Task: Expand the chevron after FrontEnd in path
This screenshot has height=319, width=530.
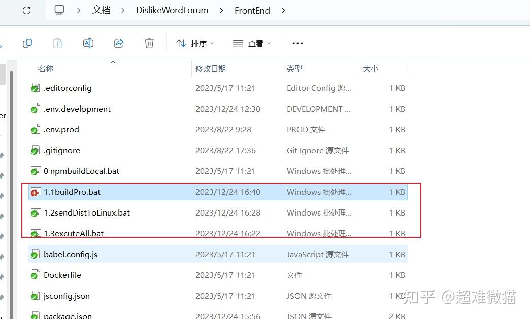Action: coord(283,11)
